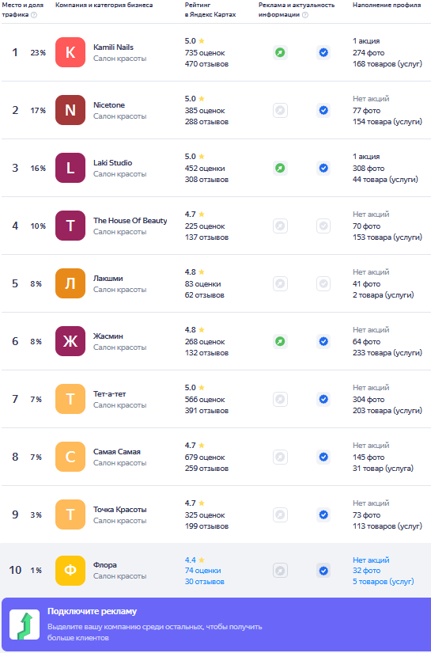Click the blue verified badge for Nicetone

323,110
